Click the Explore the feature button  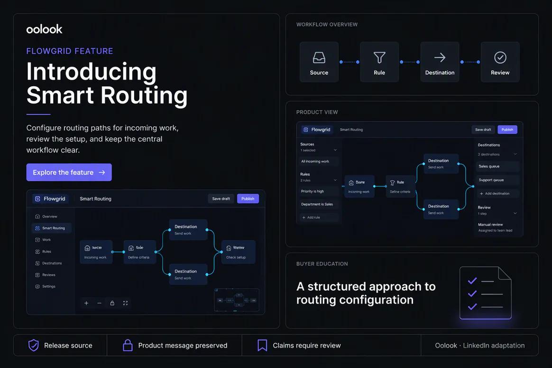click(x=69, y=172)
